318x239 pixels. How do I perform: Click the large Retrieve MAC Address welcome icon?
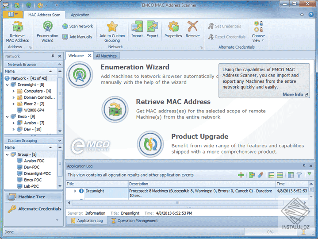[x=115, y=109]
